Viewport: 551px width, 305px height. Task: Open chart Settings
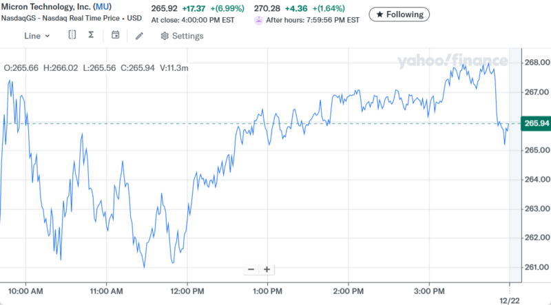(x=182, y=36)
